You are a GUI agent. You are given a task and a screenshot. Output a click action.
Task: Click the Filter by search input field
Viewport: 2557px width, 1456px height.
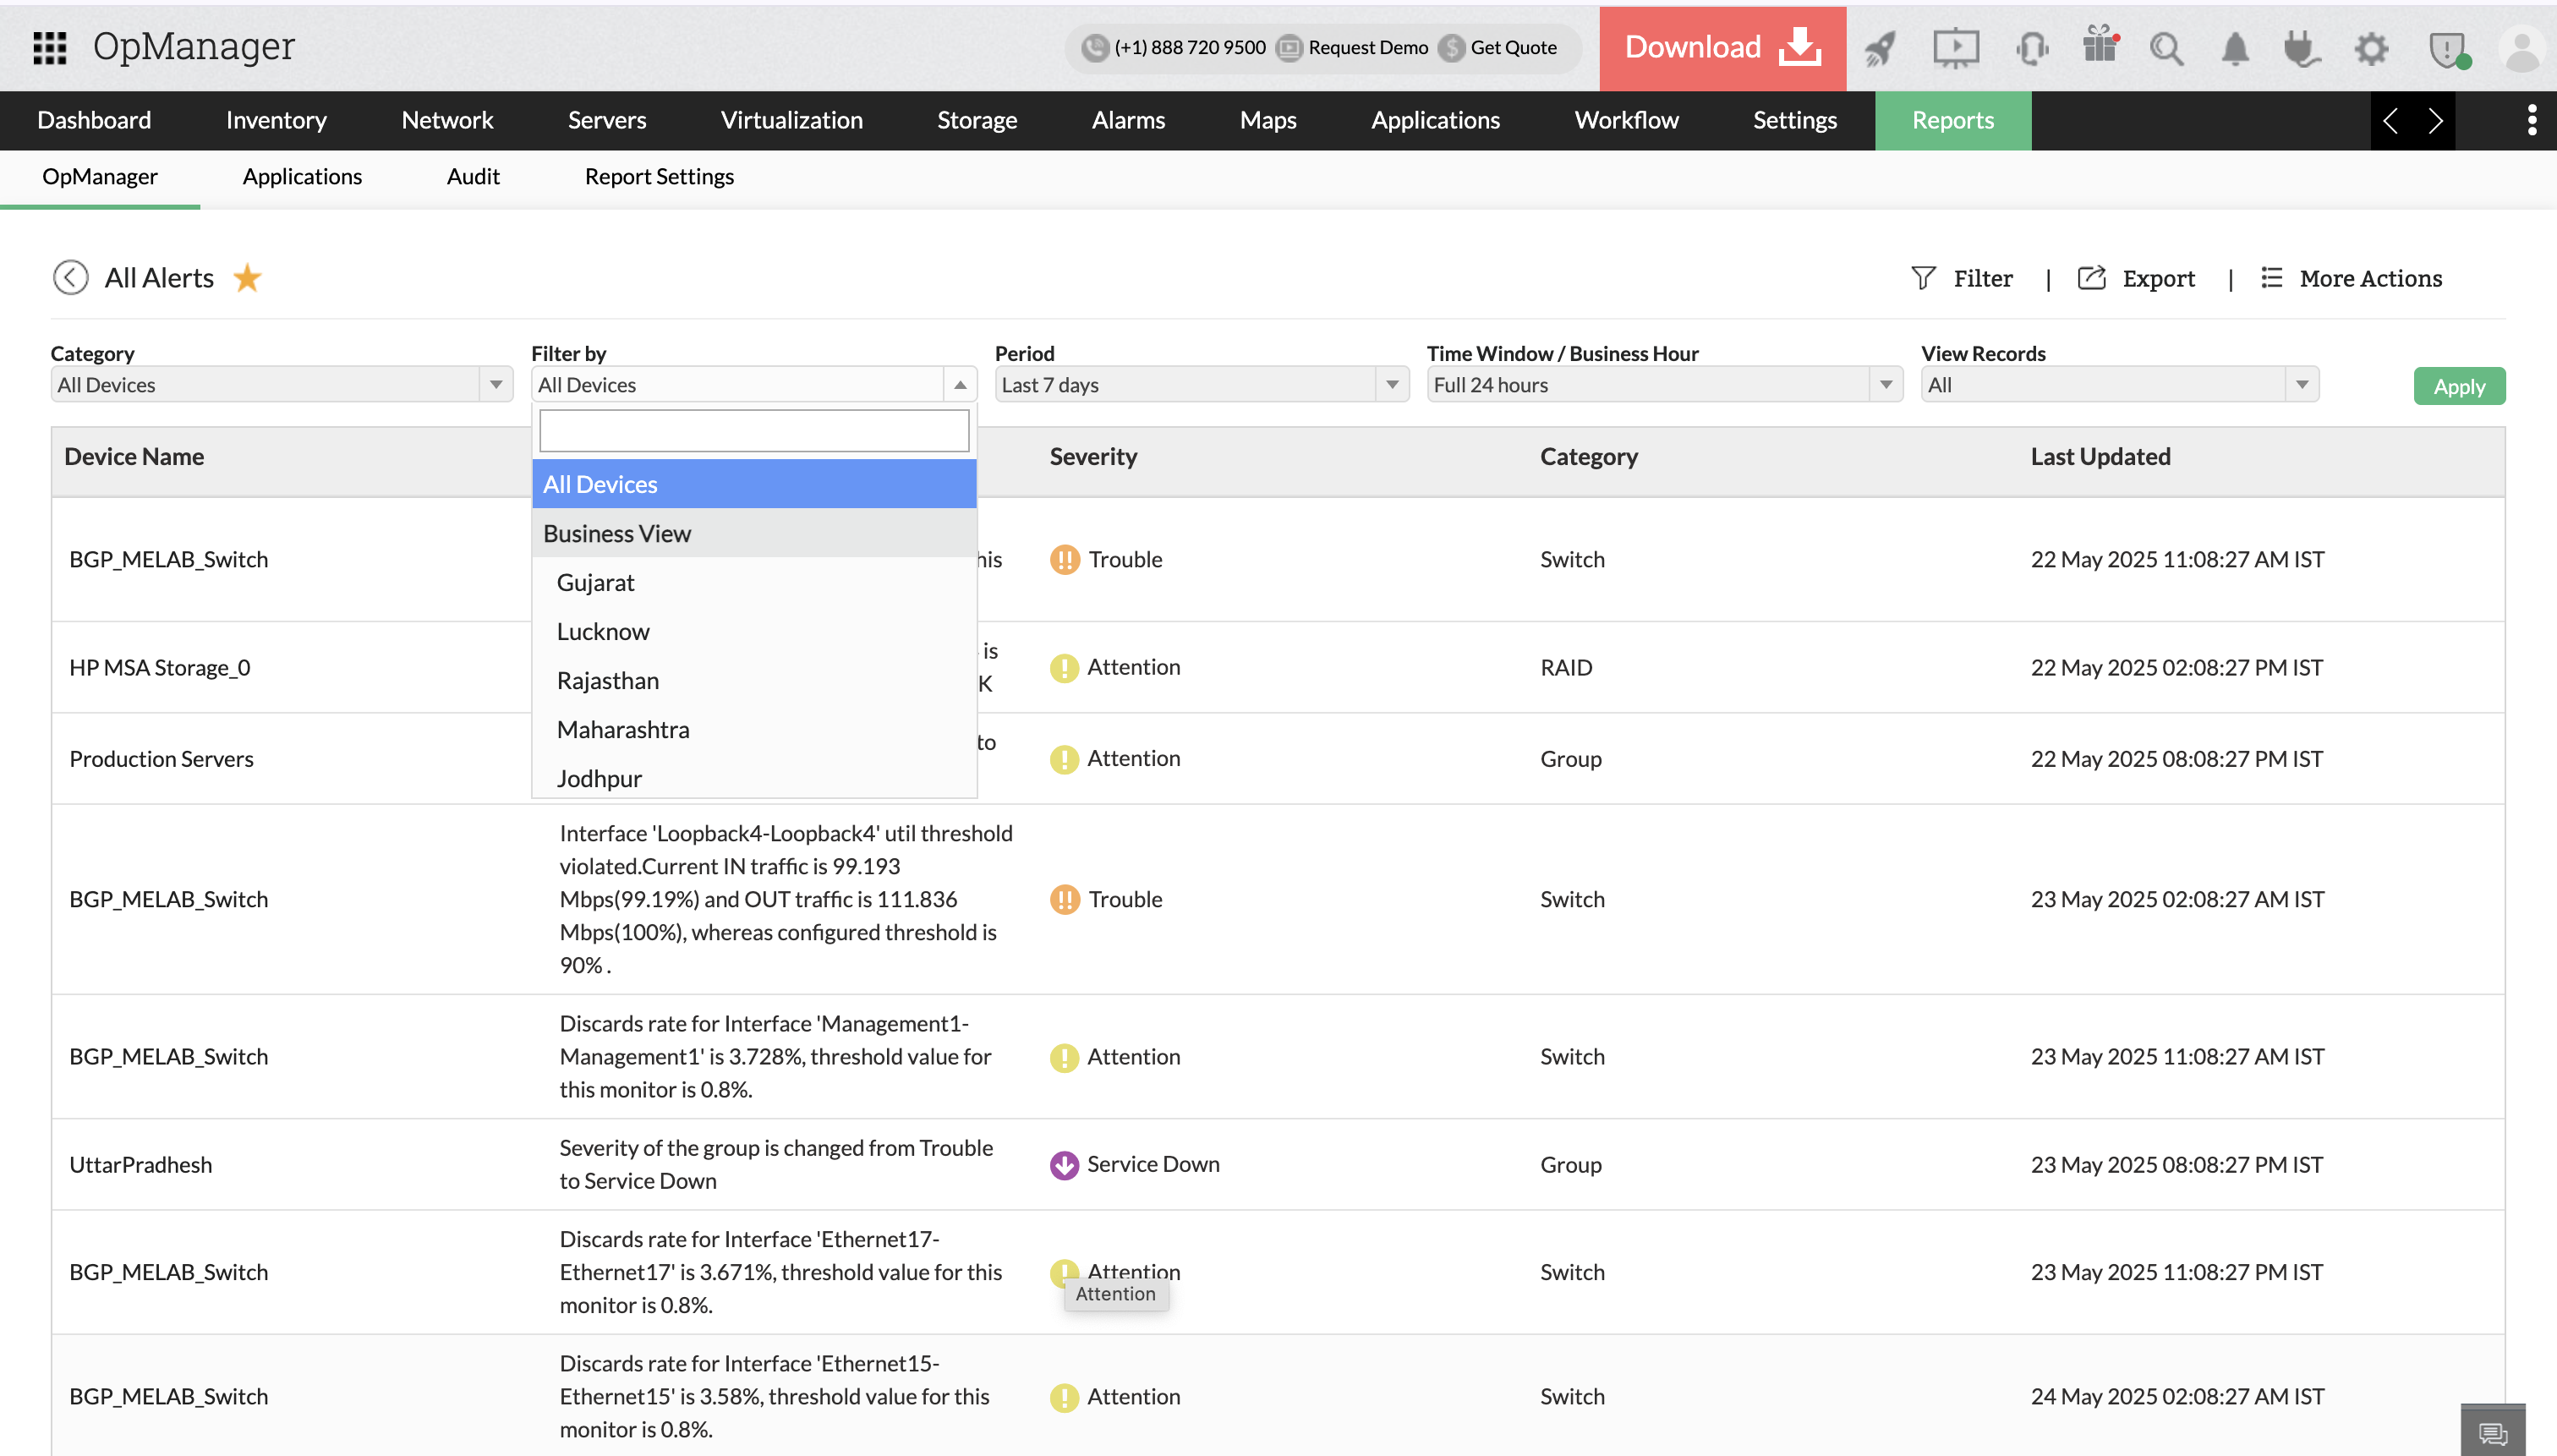pos(753,430)
